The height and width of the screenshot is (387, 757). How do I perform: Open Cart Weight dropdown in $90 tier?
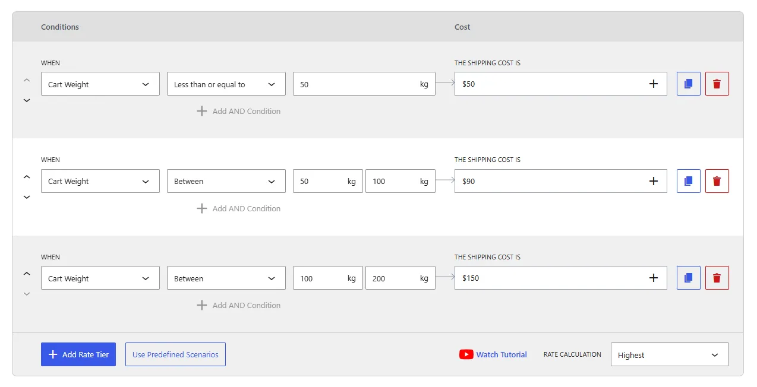pos(100,181)
